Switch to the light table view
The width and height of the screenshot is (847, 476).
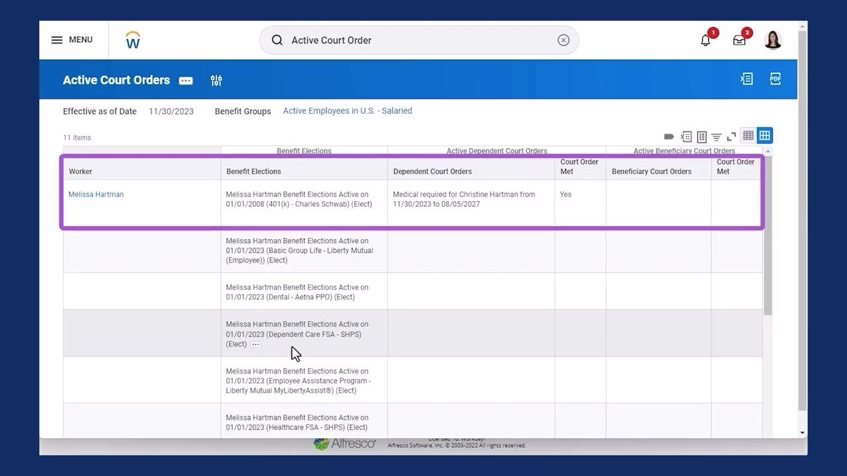[x=748, y=136]
